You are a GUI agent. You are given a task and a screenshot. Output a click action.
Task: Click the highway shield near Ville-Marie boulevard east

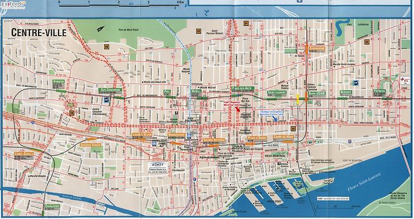[350, 141]
